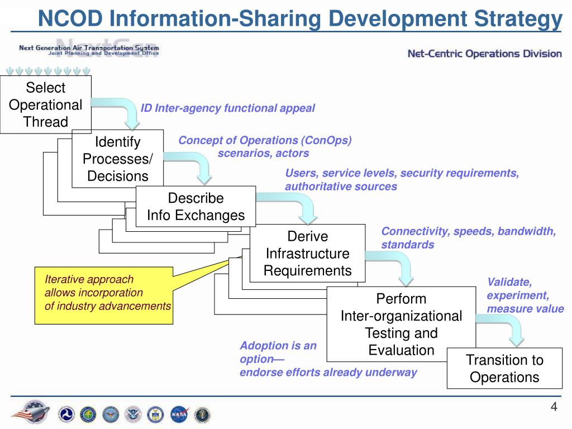Viewport: 572px width, 429px height.
Task: Select the 'Describe Info Exchanges' box
Action: [x=196, y=207]
